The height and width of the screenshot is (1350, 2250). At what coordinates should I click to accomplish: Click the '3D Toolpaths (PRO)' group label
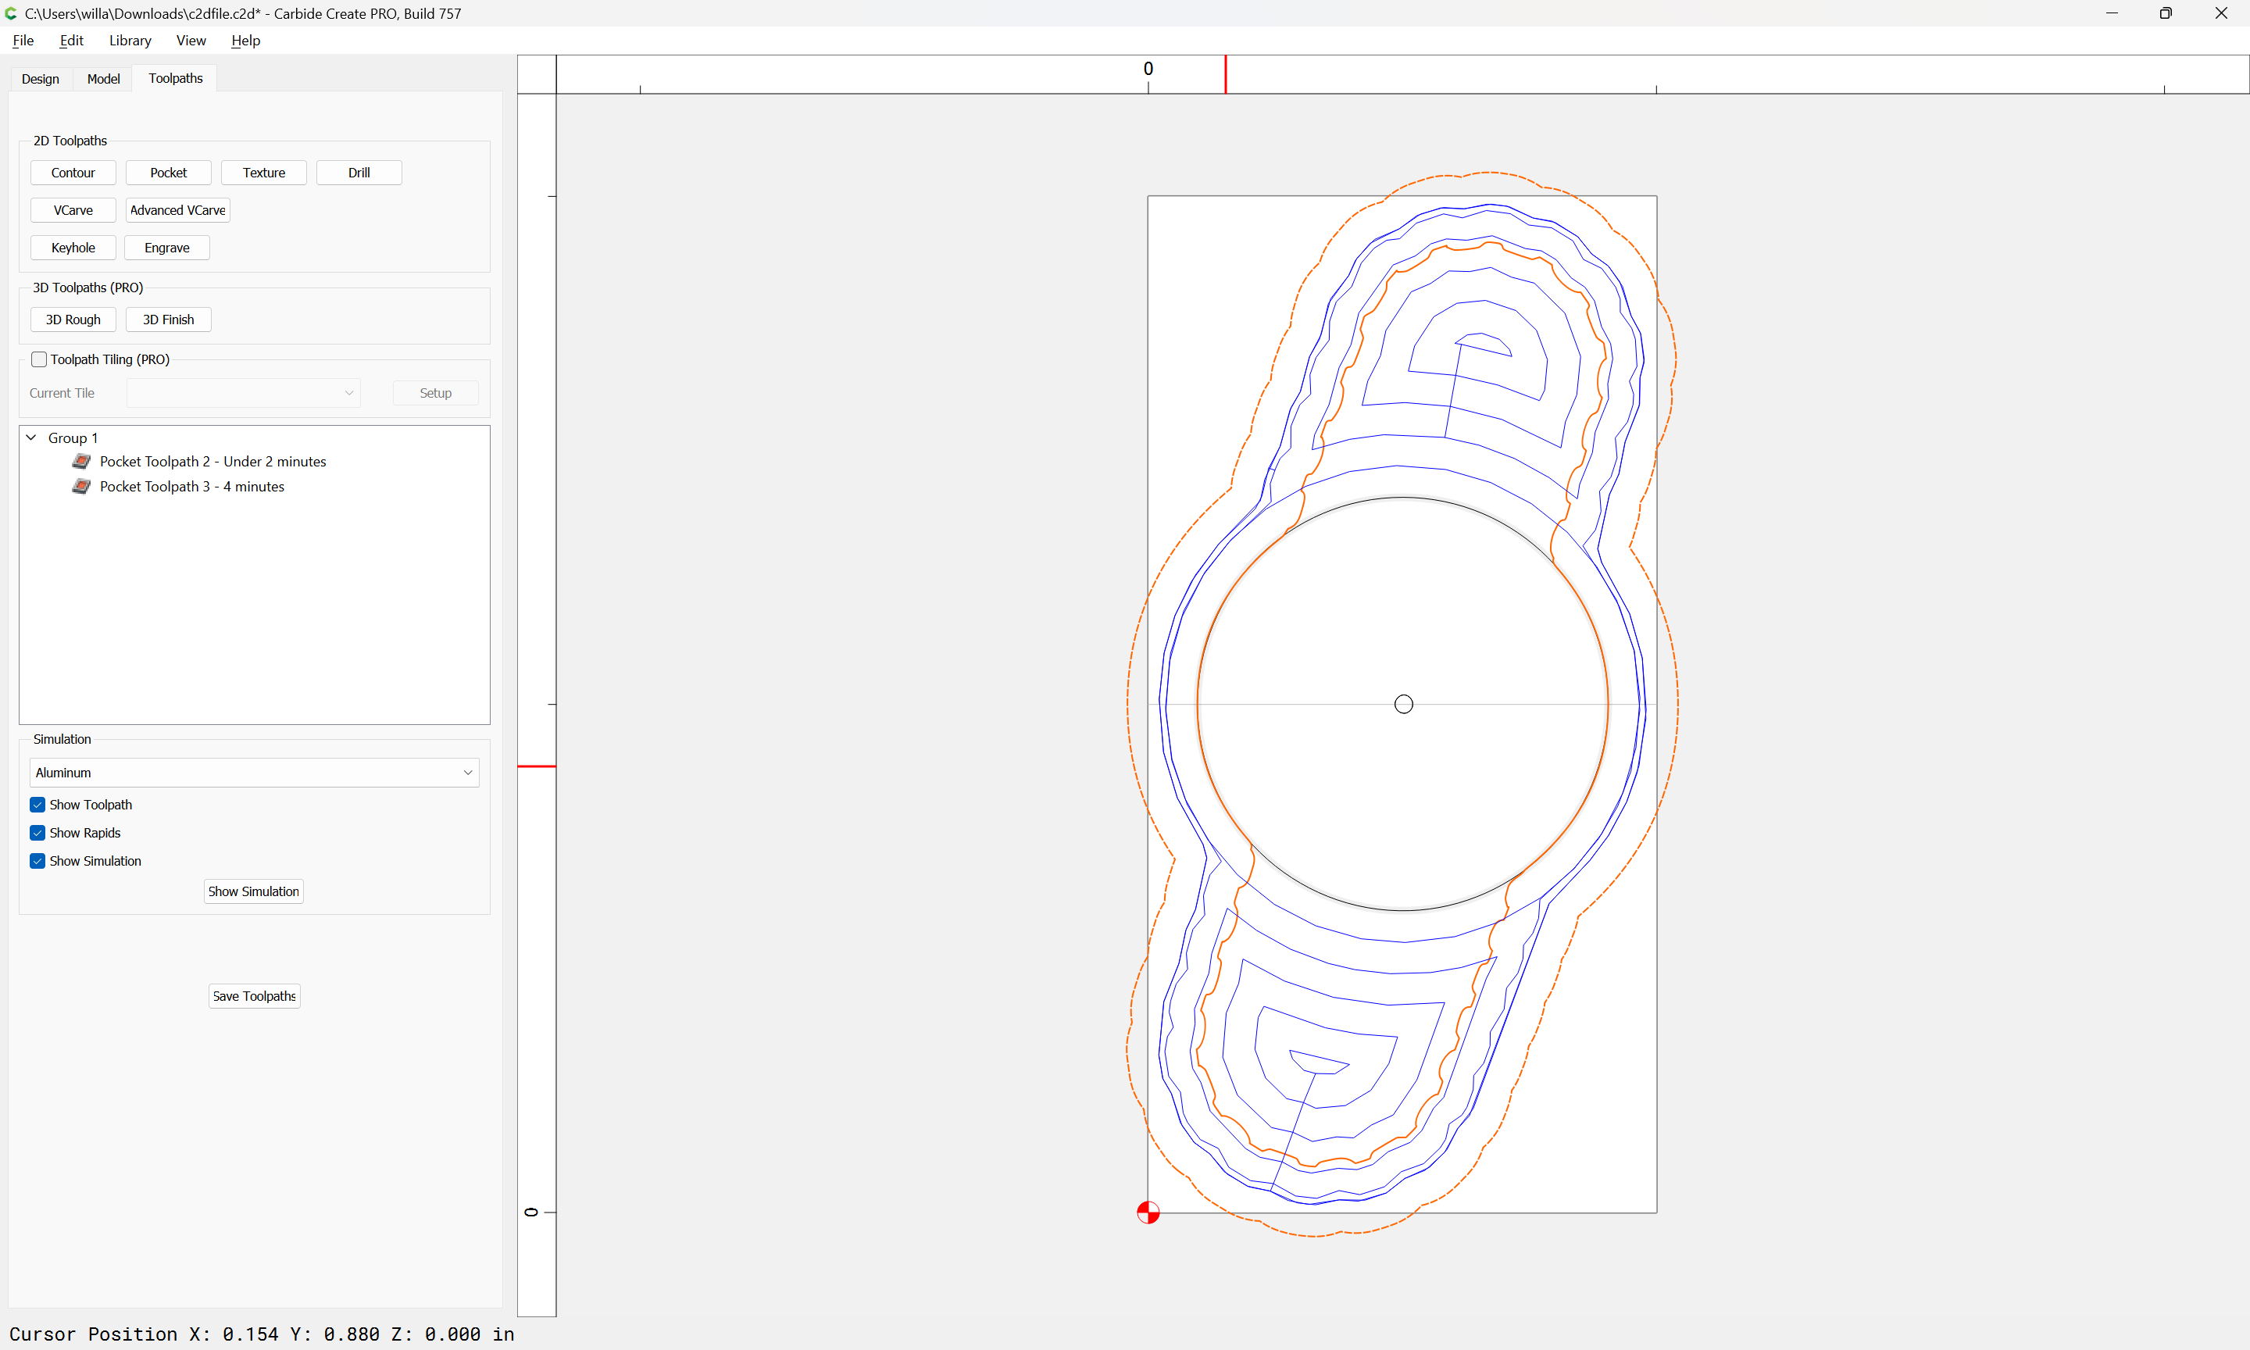88,287
